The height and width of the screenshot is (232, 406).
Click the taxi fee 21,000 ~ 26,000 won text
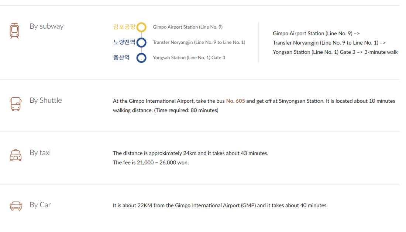(x=151, y=162)
